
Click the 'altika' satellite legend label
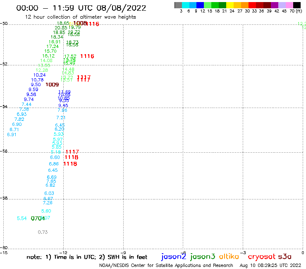[229, 257]
